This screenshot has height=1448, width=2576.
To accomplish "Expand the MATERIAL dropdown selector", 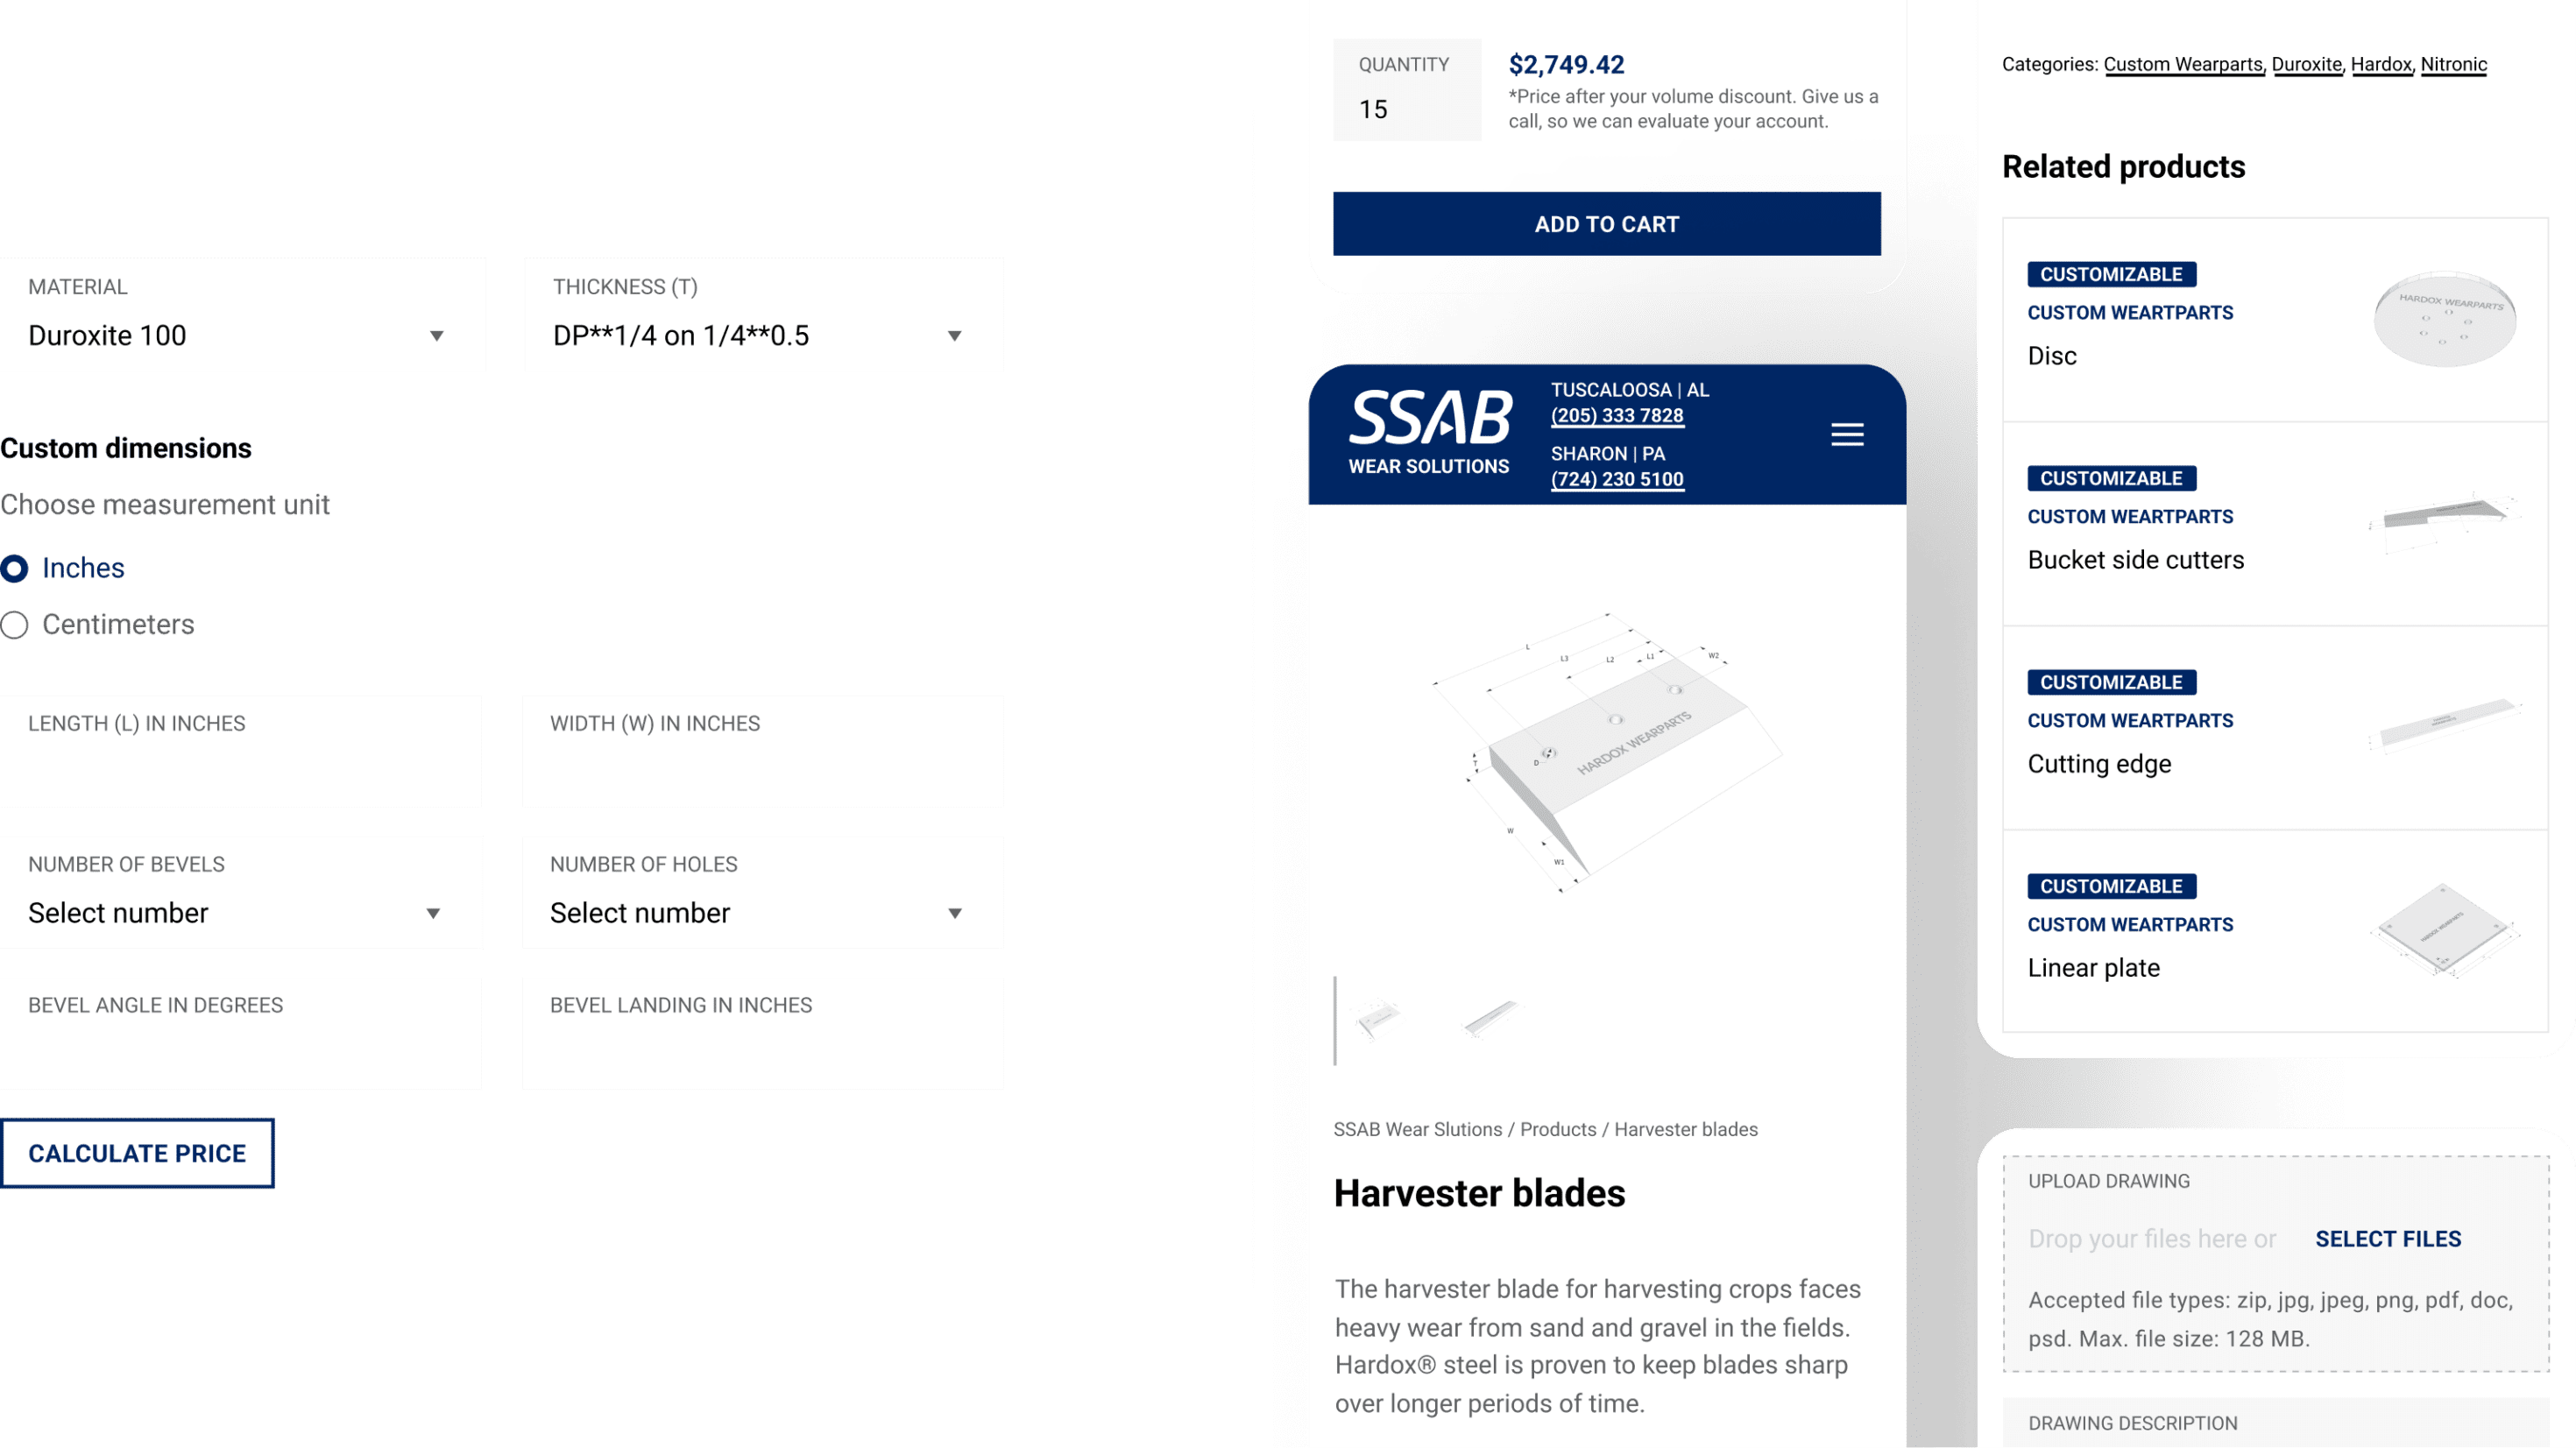I will click(437, 336).
